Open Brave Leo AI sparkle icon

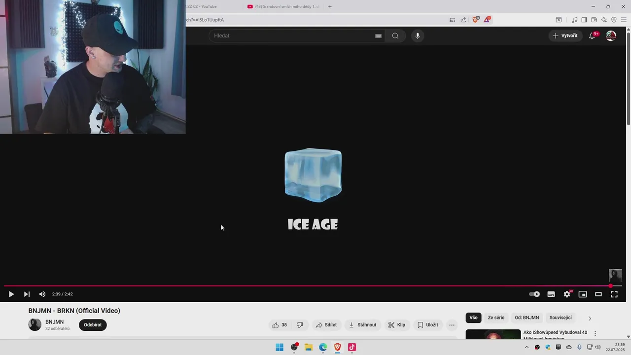604,20
